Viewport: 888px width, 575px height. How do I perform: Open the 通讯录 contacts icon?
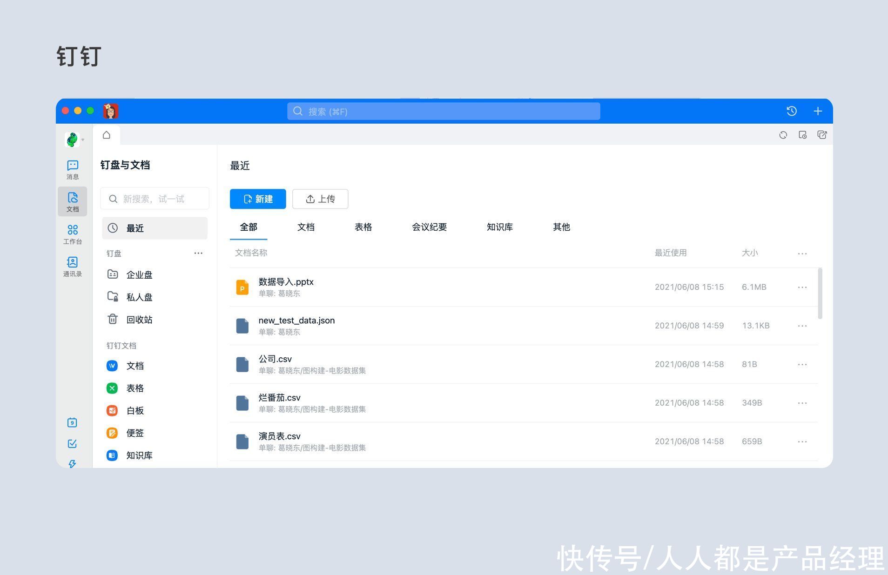73,267
